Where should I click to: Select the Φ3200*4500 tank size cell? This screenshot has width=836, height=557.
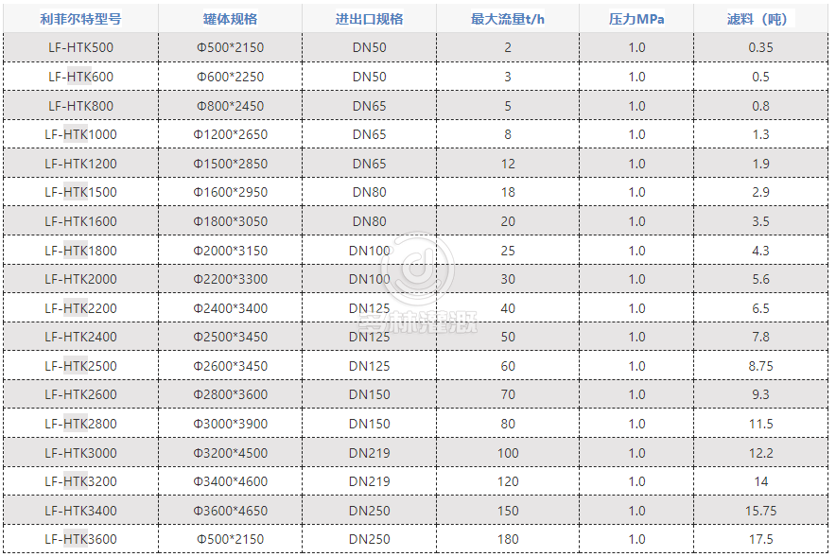tap(231, 453)
